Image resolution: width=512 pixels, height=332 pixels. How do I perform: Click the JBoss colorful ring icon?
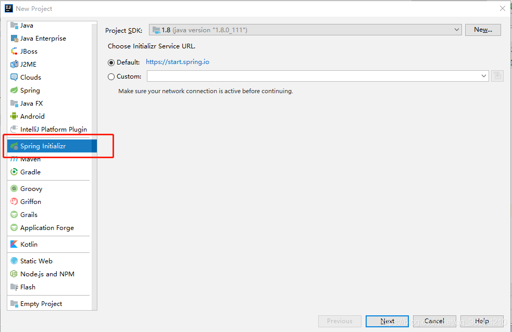(x=14, y=51)
